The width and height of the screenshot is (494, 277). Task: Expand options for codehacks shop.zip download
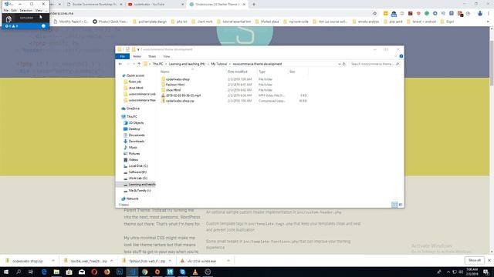(x=53, y=261)
